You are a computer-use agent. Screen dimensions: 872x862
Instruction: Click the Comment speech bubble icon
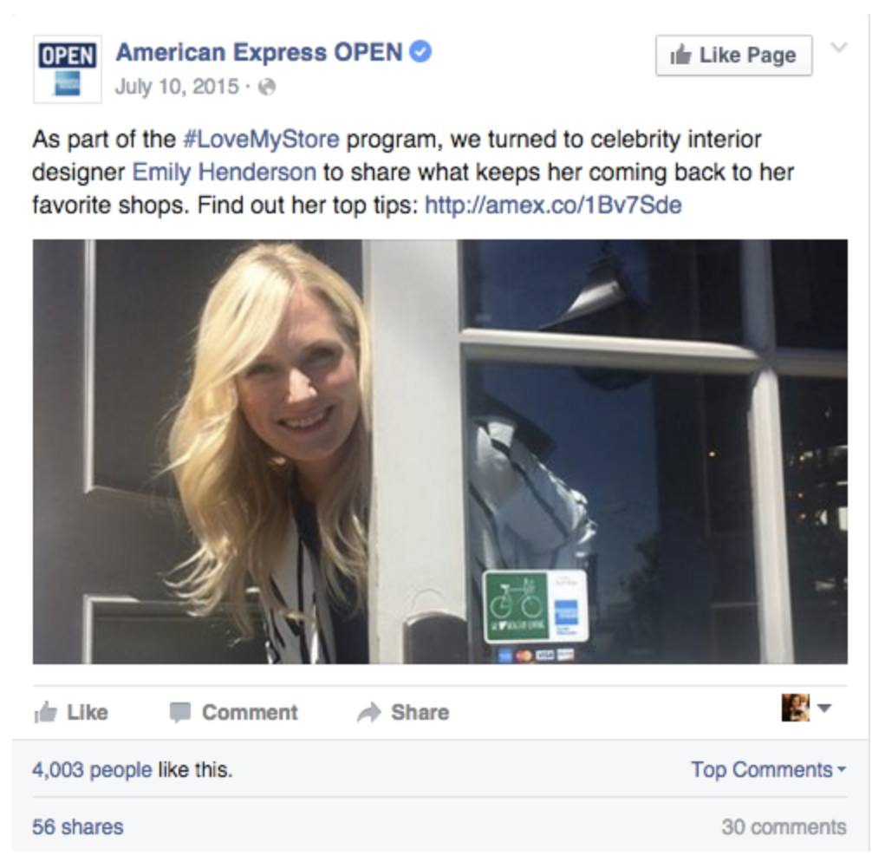[180, 712]
